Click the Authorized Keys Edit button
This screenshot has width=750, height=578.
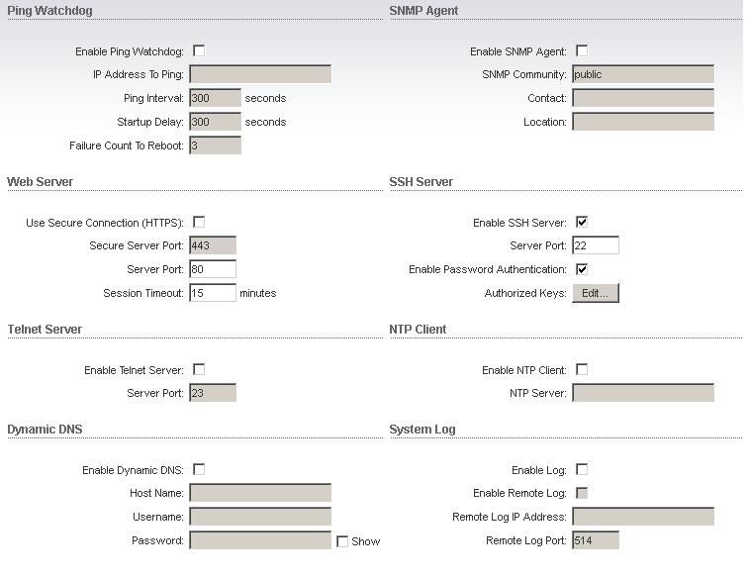[x=595, y=293]
